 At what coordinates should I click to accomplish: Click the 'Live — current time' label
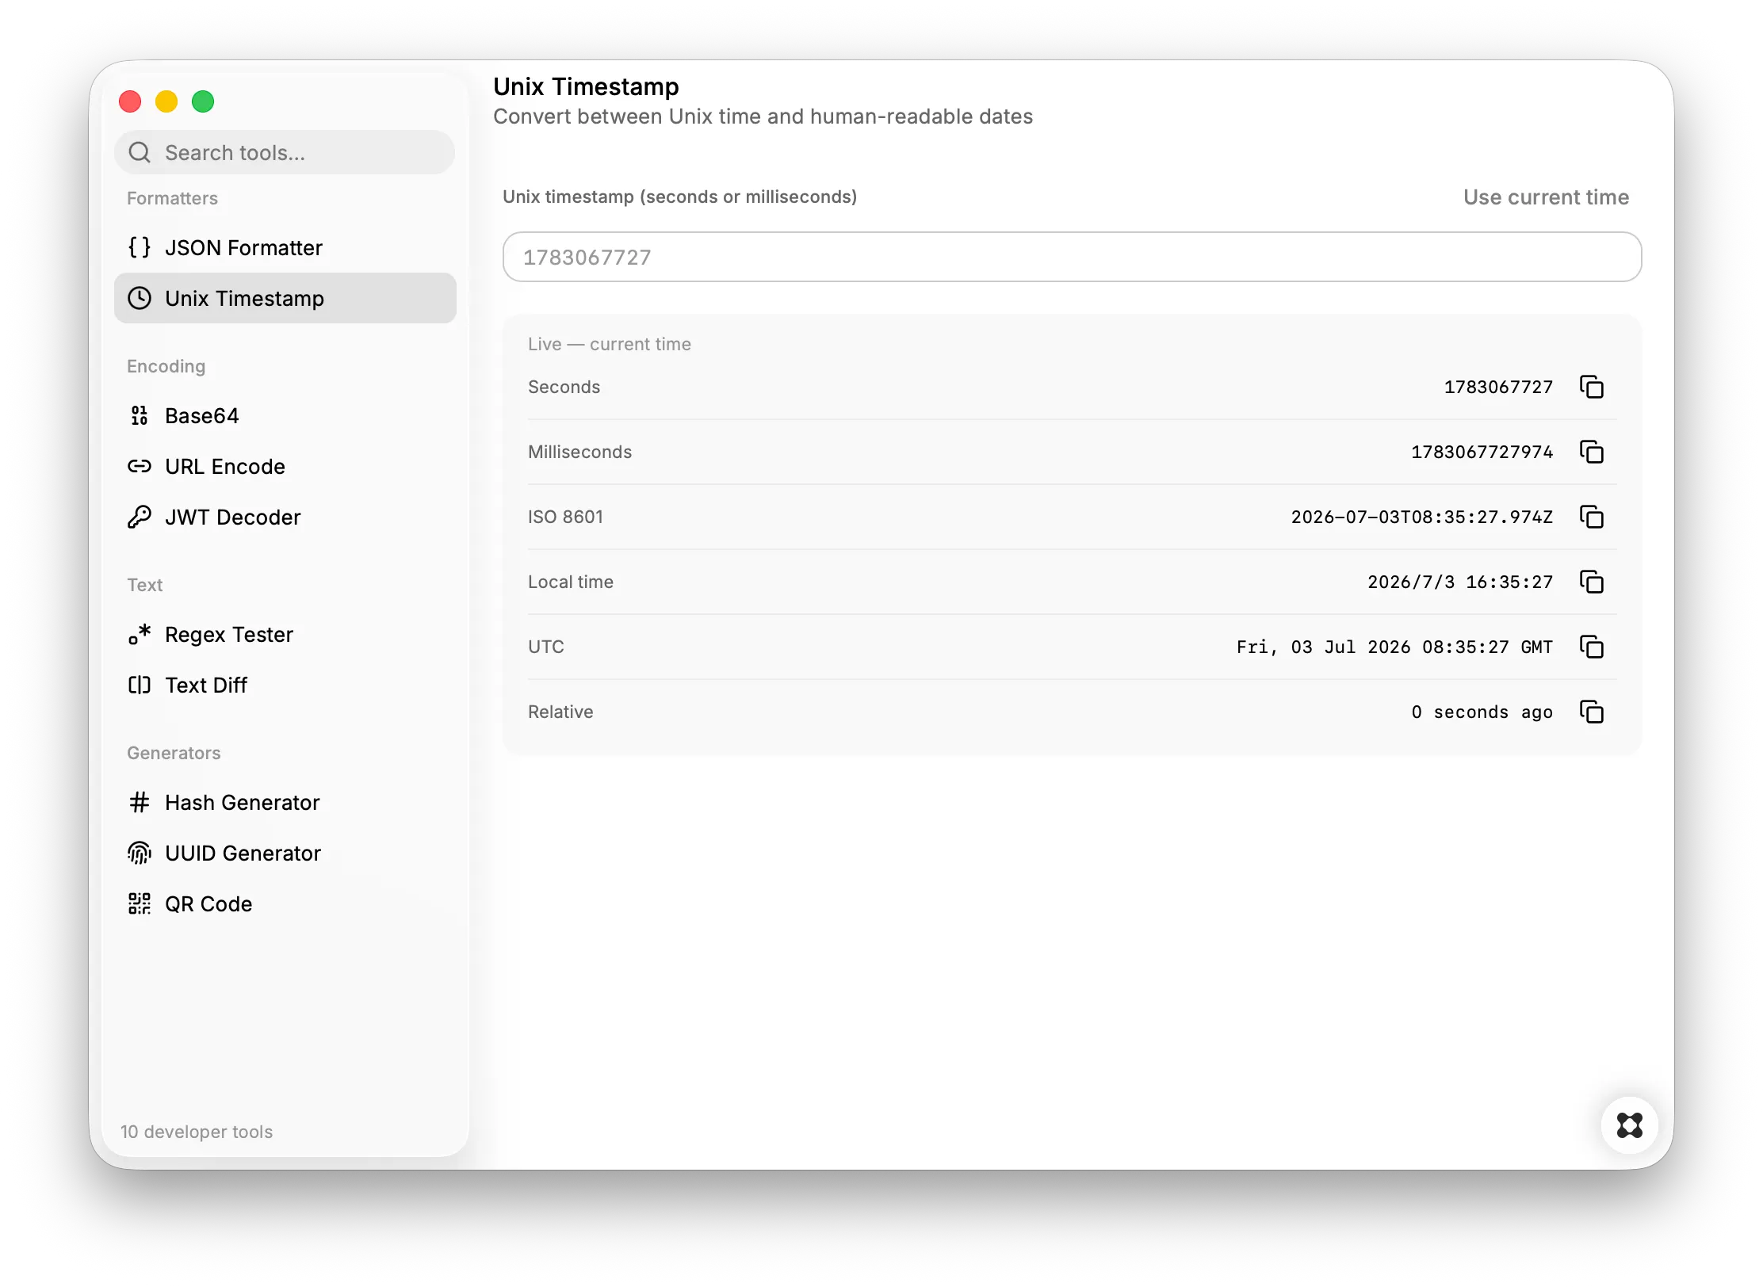click(609, 344)
